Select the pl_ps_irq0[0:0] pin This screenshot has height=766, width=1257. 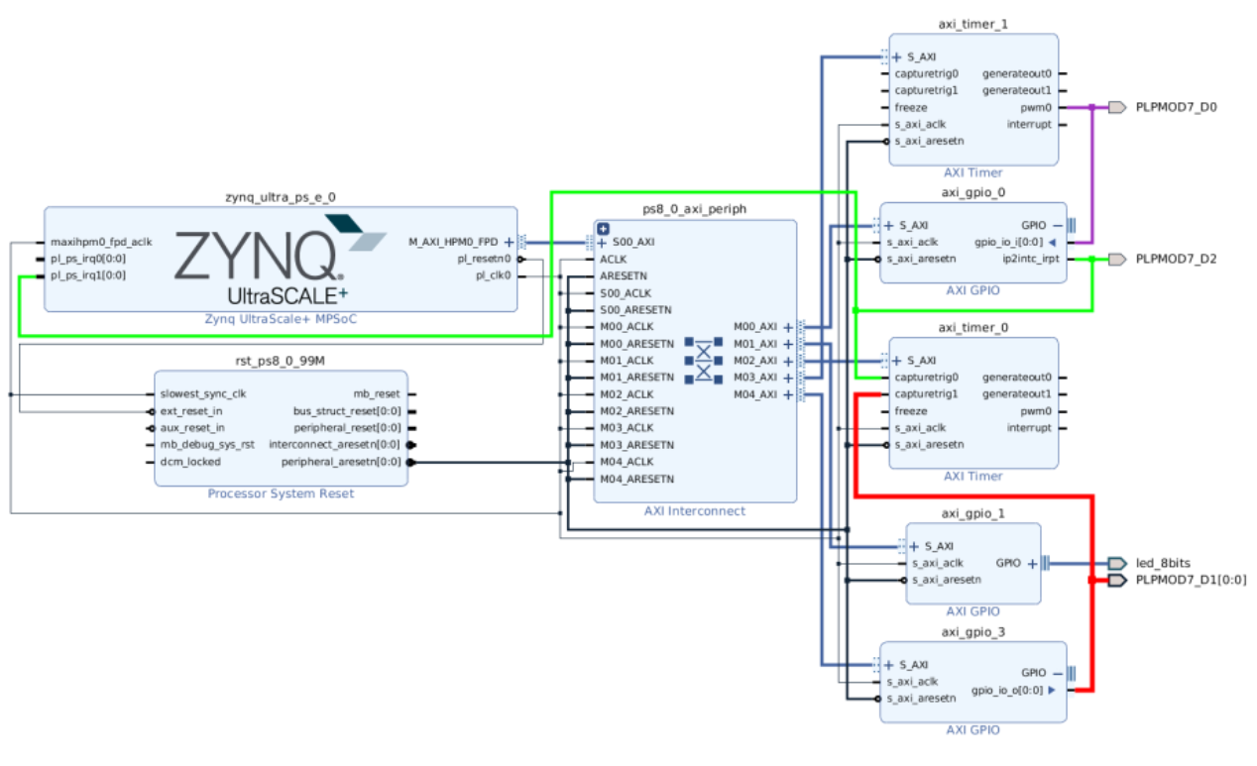click(x=88, y=259)
